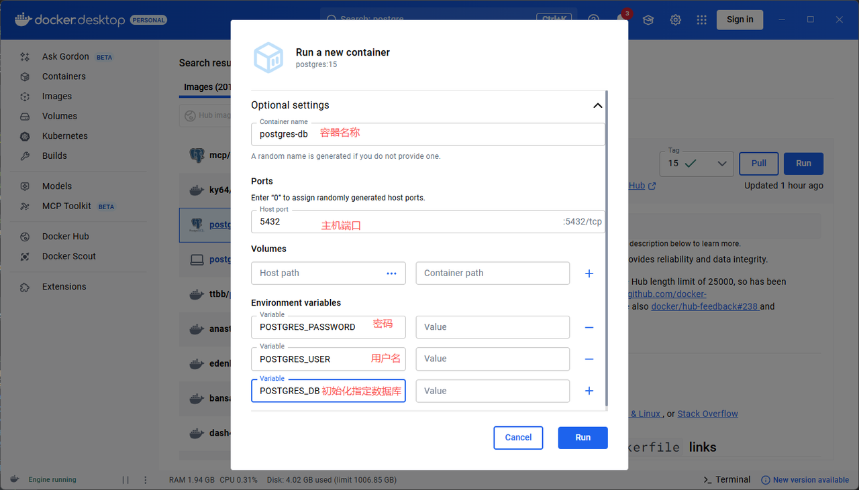Click the Volumes drive icon
Viewport: 859px width, 490px height.
tap(25, 116)
